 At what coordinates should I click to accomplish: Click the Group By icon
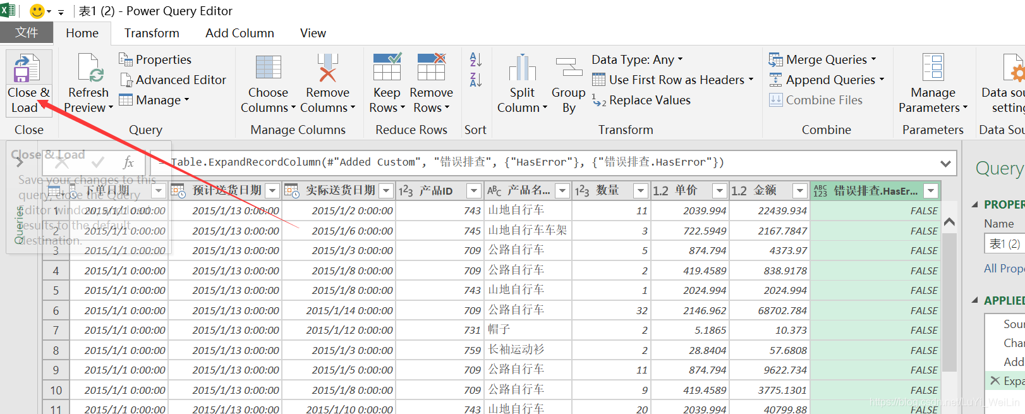[x=569, y=68]
